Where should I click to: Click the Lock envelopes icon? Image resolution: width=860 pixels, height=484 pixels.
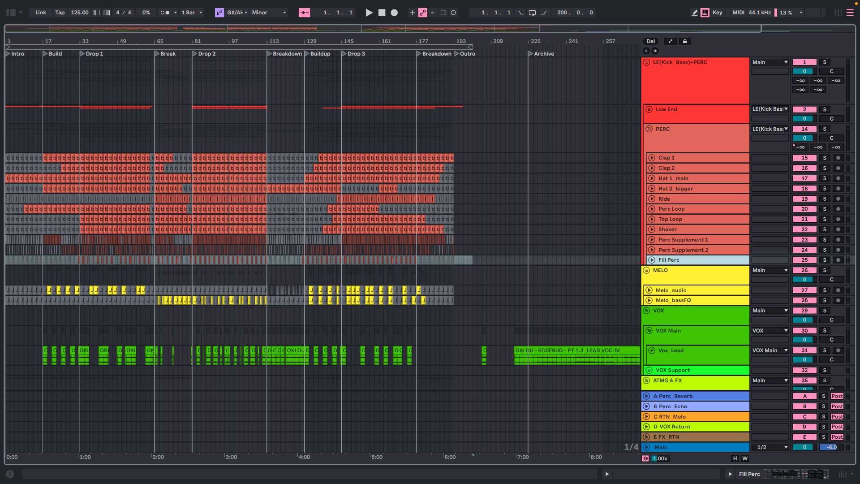click(685, 41)
